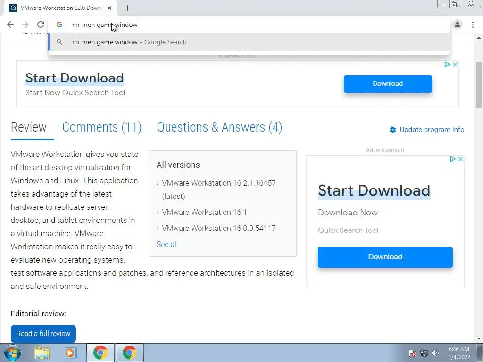This screenshot has height=362, width=483.
Task: Open the Chrome profile avatar menu
Action: coord(458,25)
